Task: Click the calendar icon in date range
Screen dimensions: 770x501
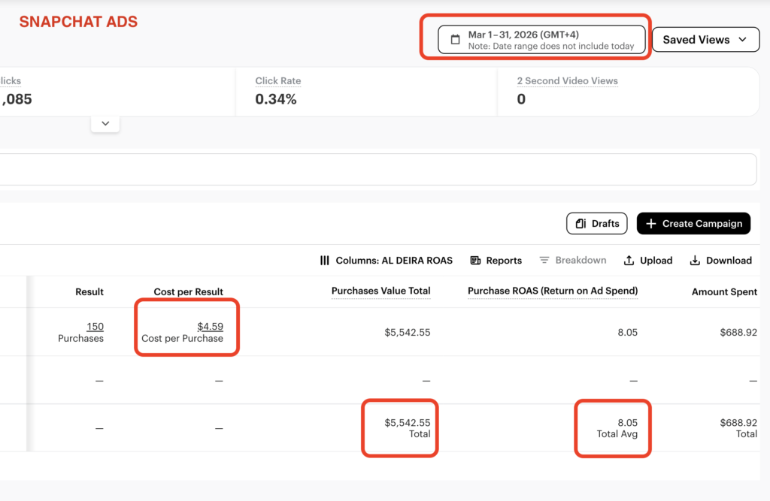Action: tap(455, 40)
